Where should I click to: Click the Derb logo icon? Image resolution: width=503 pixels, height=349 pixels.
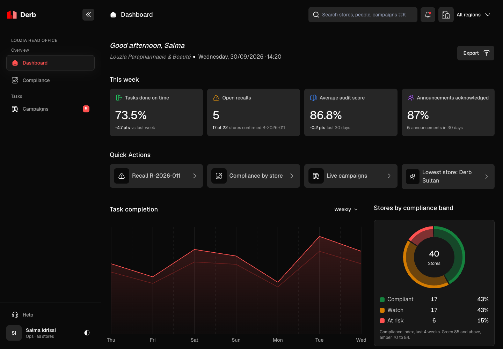click(12, 15)
